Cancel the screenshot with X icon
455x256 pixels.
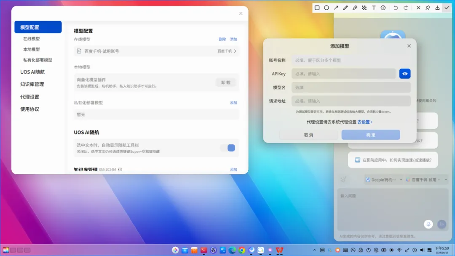tap(418, 8)
